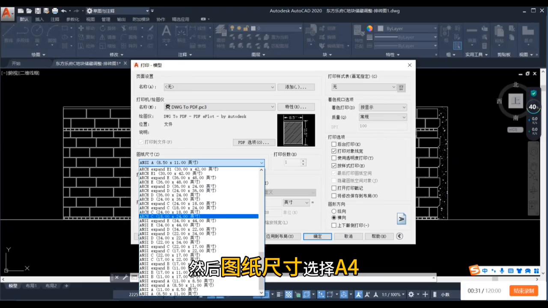Expand the 质量 quality dropdown

(x=382, y=117)
